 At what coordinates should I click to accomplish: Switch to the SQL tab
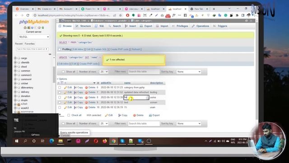pyautogui.click(x=99, y=26)
